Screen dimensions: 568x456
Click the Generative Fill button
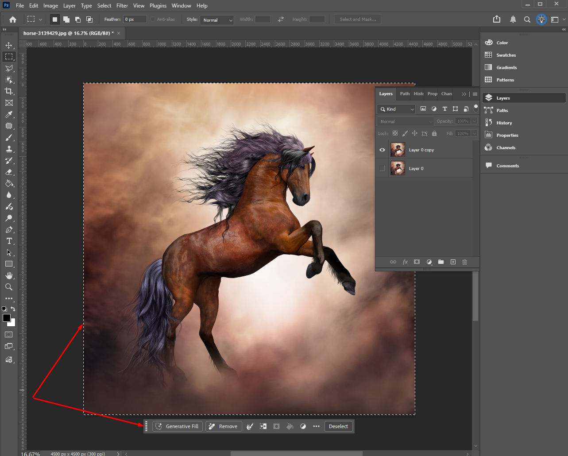pos(177,426)
